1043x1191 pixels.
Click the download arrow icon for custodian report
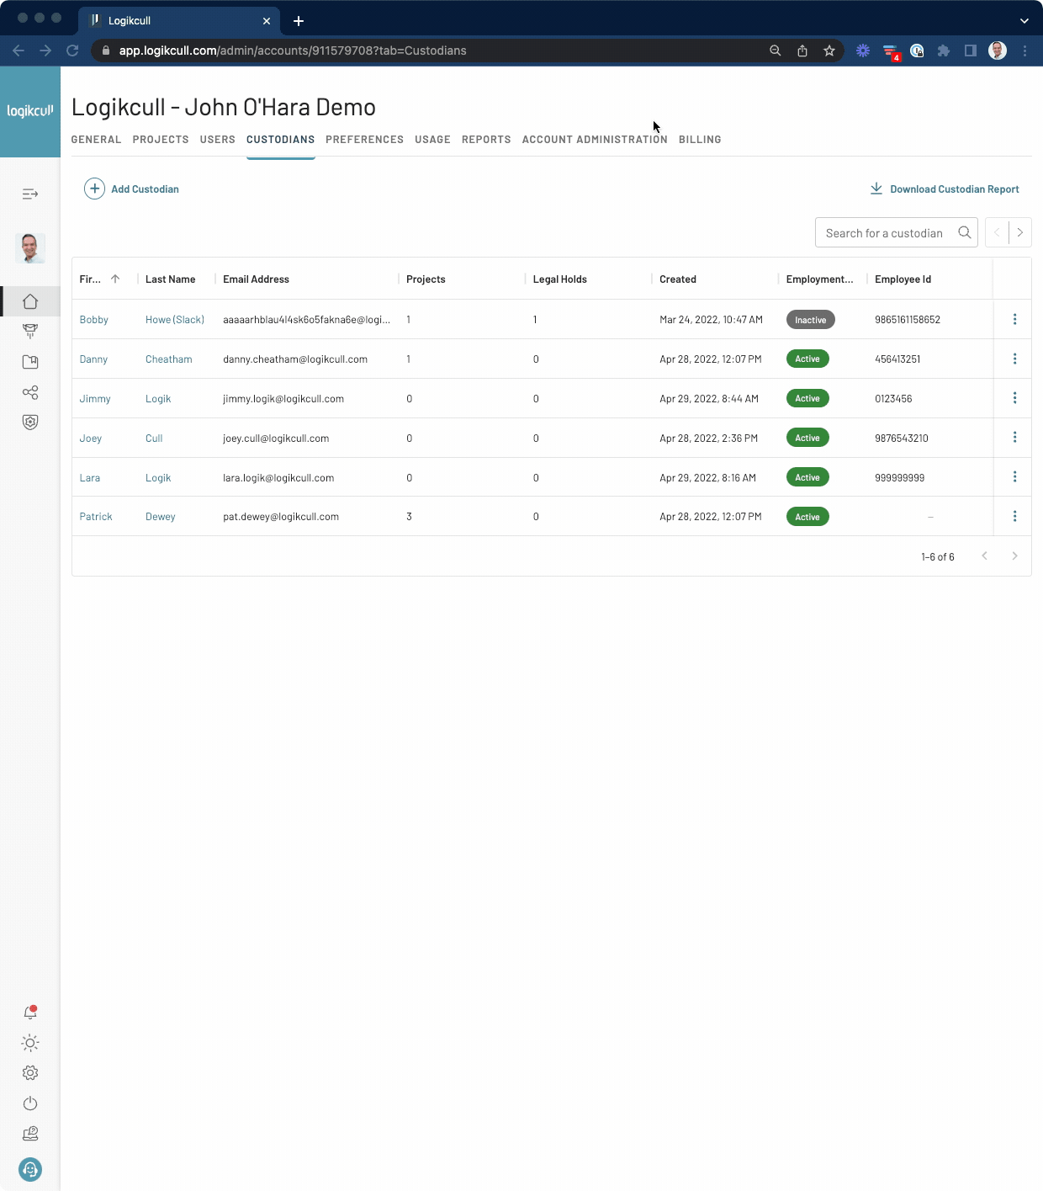pyautogui.click(x=876, y=189)
